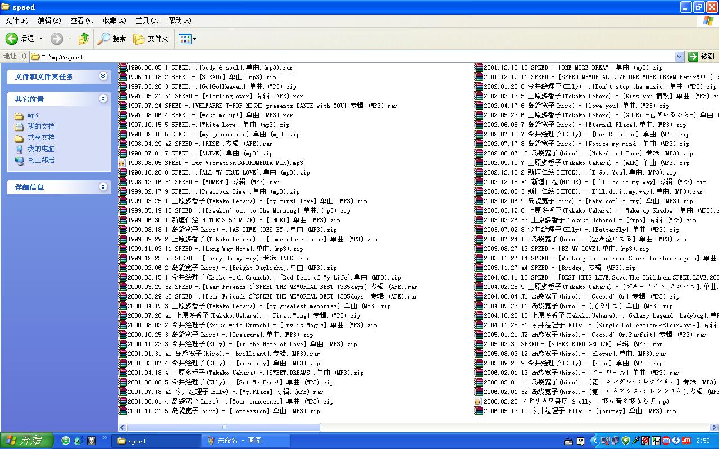Select the [my first love] zip file
This screenshot has height=449, width=719.
[x=247, y=201]
